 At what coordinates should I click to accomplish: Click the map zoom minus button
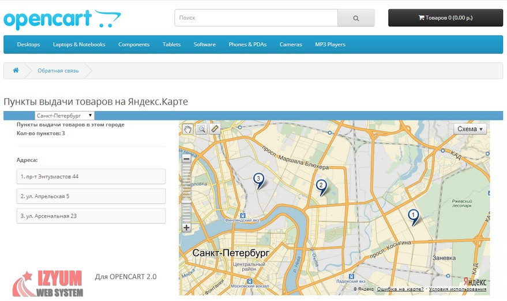(x=186, y=158)
